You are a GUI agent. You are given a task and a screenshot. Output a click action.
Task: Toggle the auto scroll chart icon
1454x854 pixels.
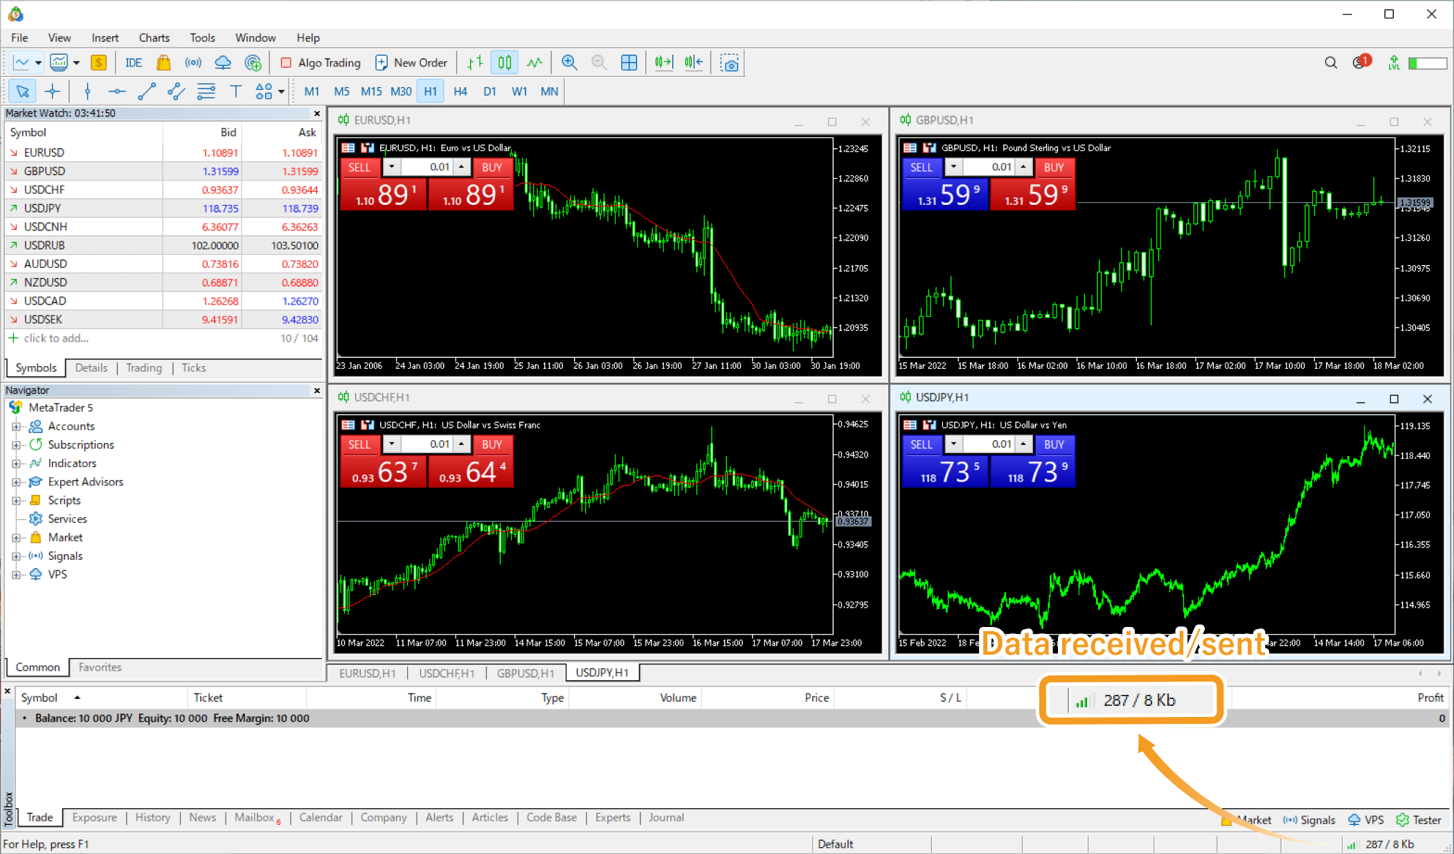click(x=663, y=63)
